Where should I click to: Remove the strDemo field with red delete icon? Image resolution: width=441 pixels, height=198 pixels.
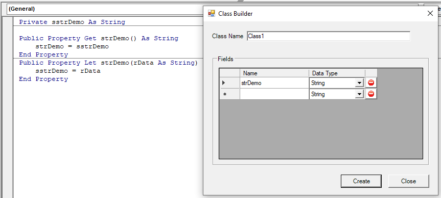tap(371, 83)
